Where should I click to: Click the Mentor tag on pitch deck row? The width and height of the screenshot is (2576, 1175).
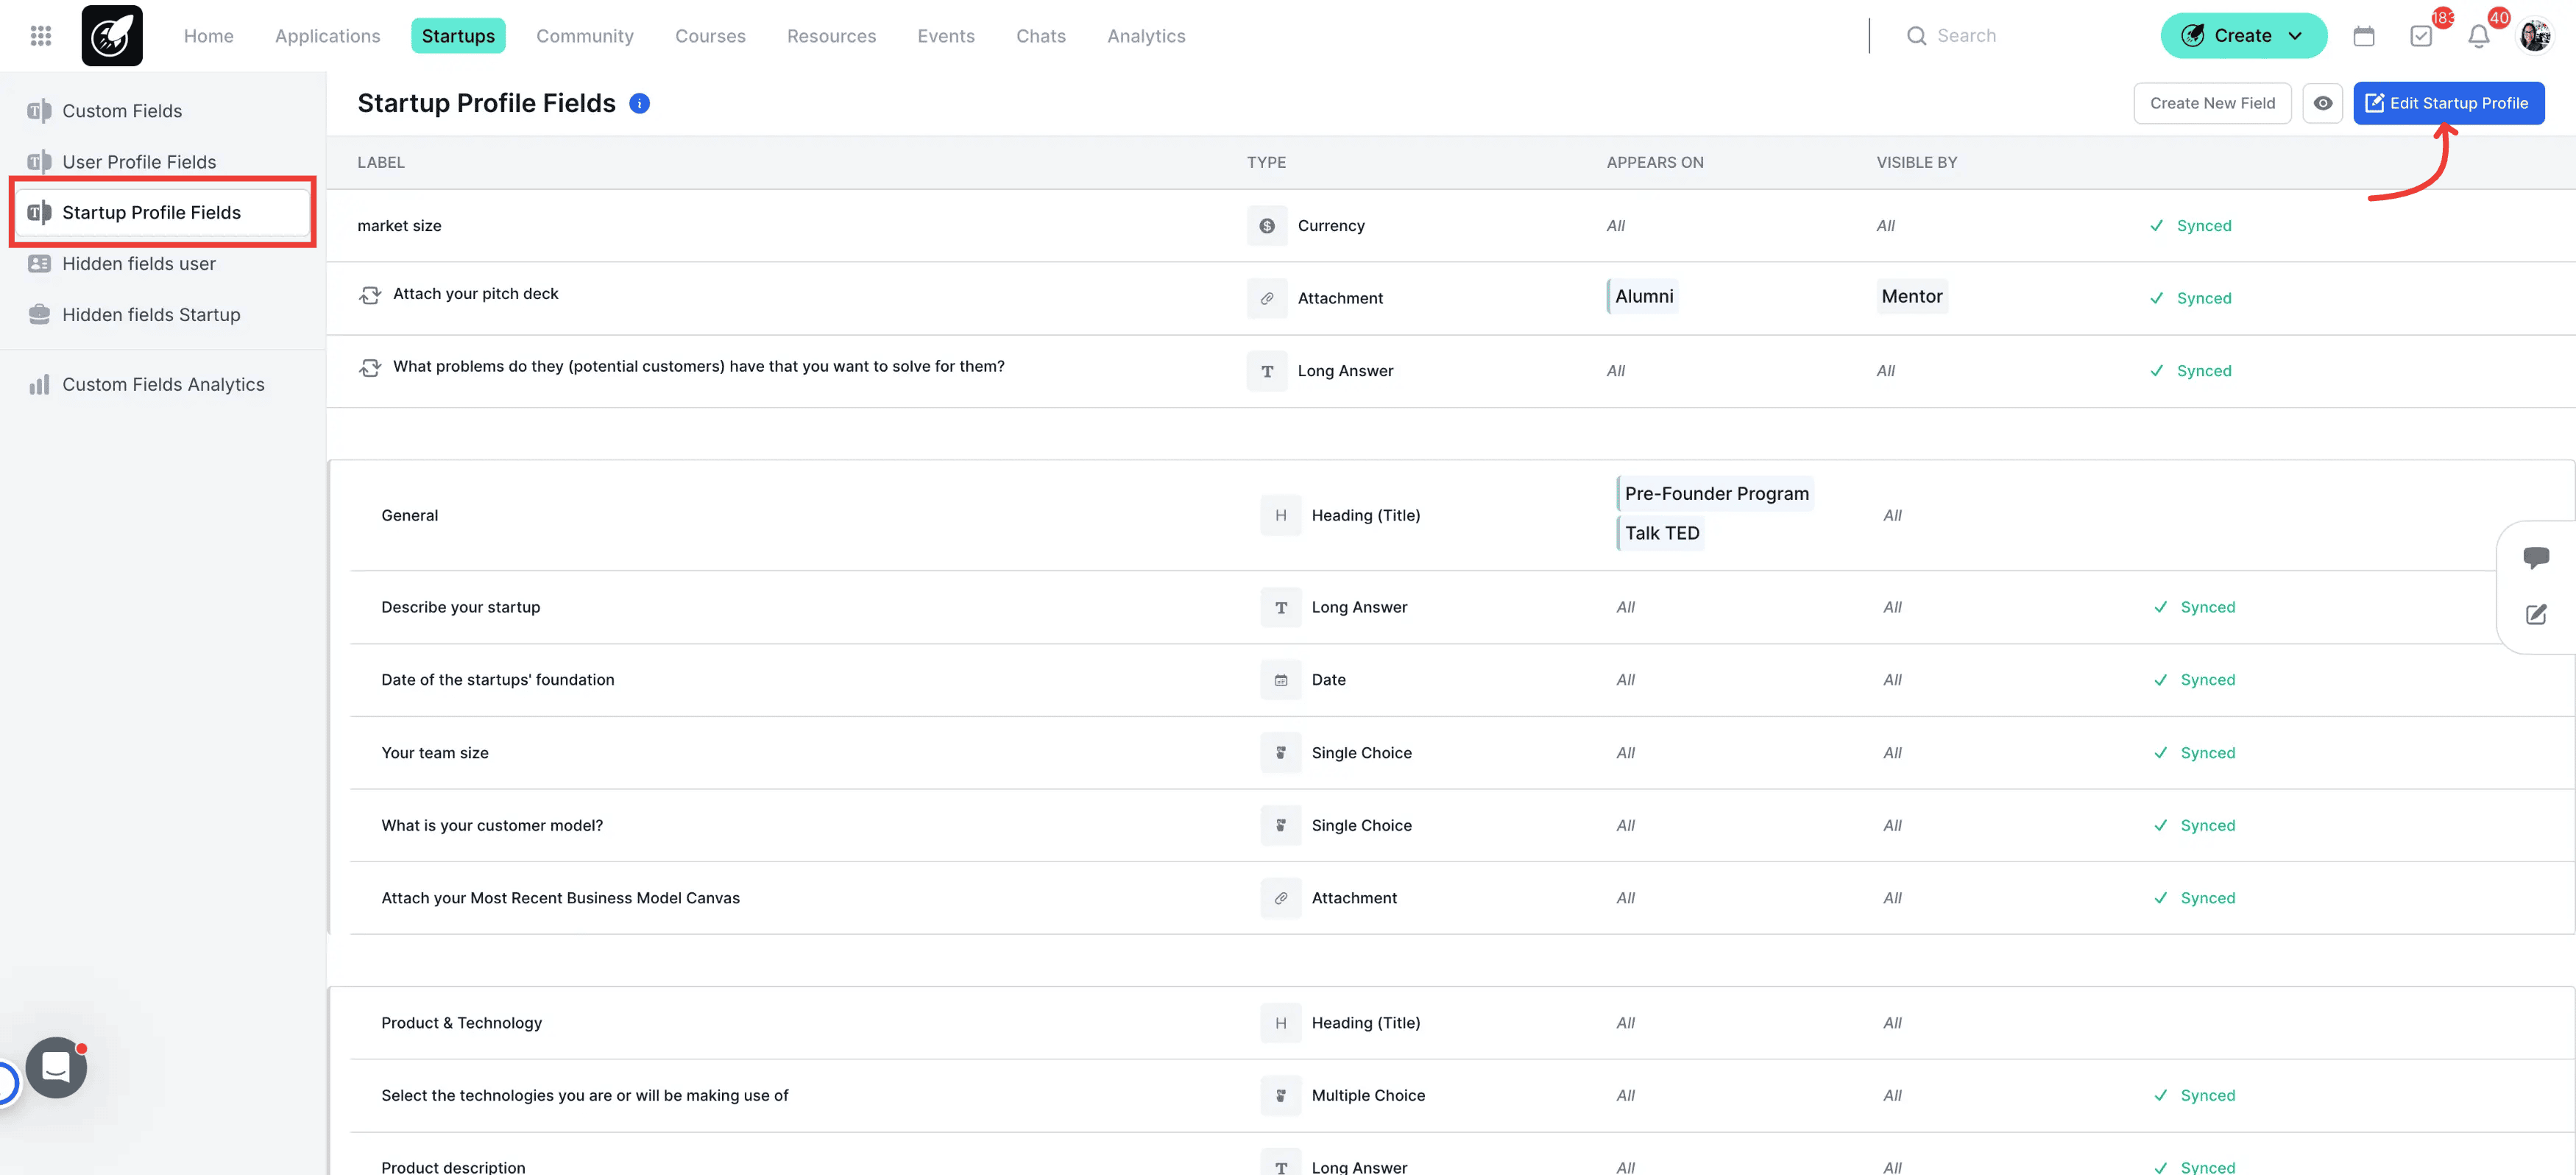point(1912,296)
